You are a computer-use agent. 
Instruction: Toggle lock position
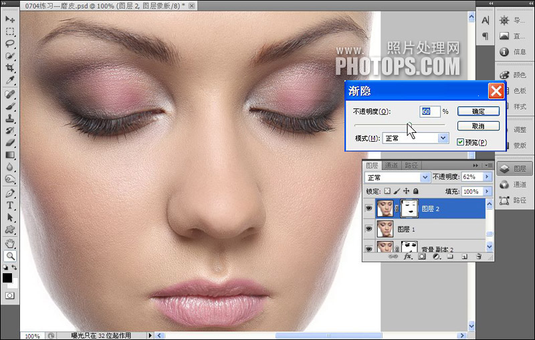tap(407, 191)
